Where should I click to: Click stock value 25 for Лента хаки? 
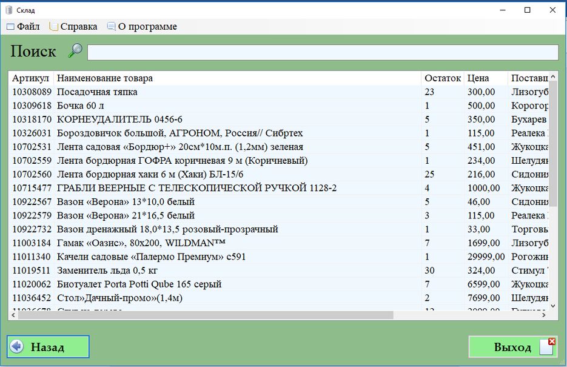pos(429,174)
